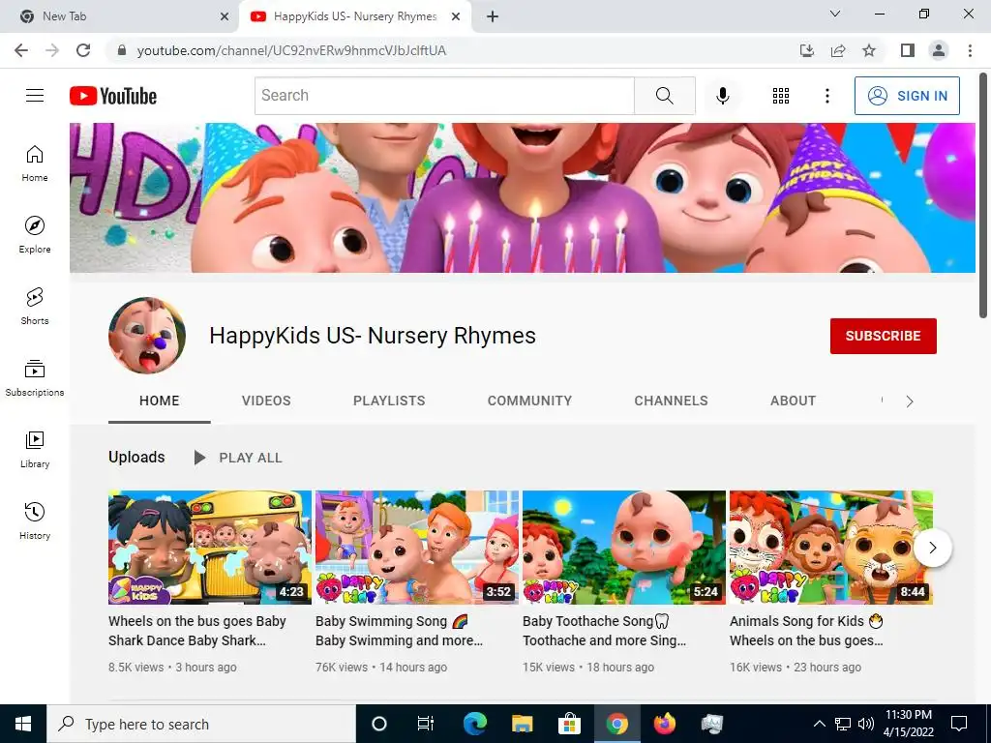Go to Home in sidebar
The image size is (991, 743).
coord(35,163)
